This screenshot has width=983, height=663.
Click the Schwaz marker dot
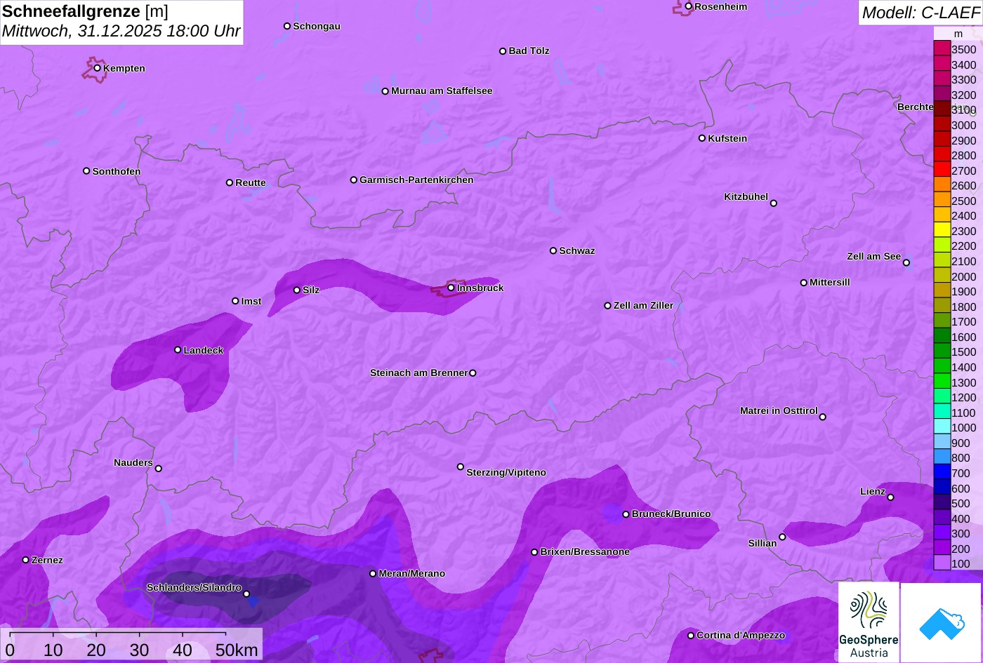click(553, 250)
